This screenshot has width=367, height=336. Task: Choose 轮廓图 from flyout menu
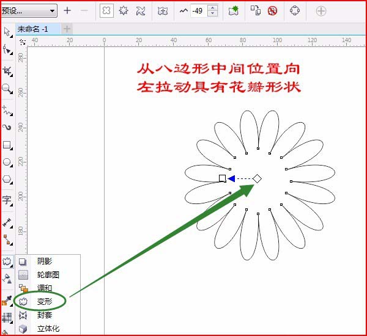point(48,275)
